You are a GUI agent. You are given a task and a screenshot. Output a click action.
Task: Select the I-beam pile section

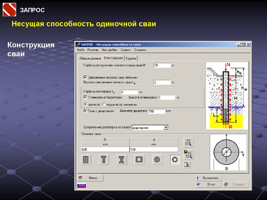pyautogui.click(x=122, y=160)
